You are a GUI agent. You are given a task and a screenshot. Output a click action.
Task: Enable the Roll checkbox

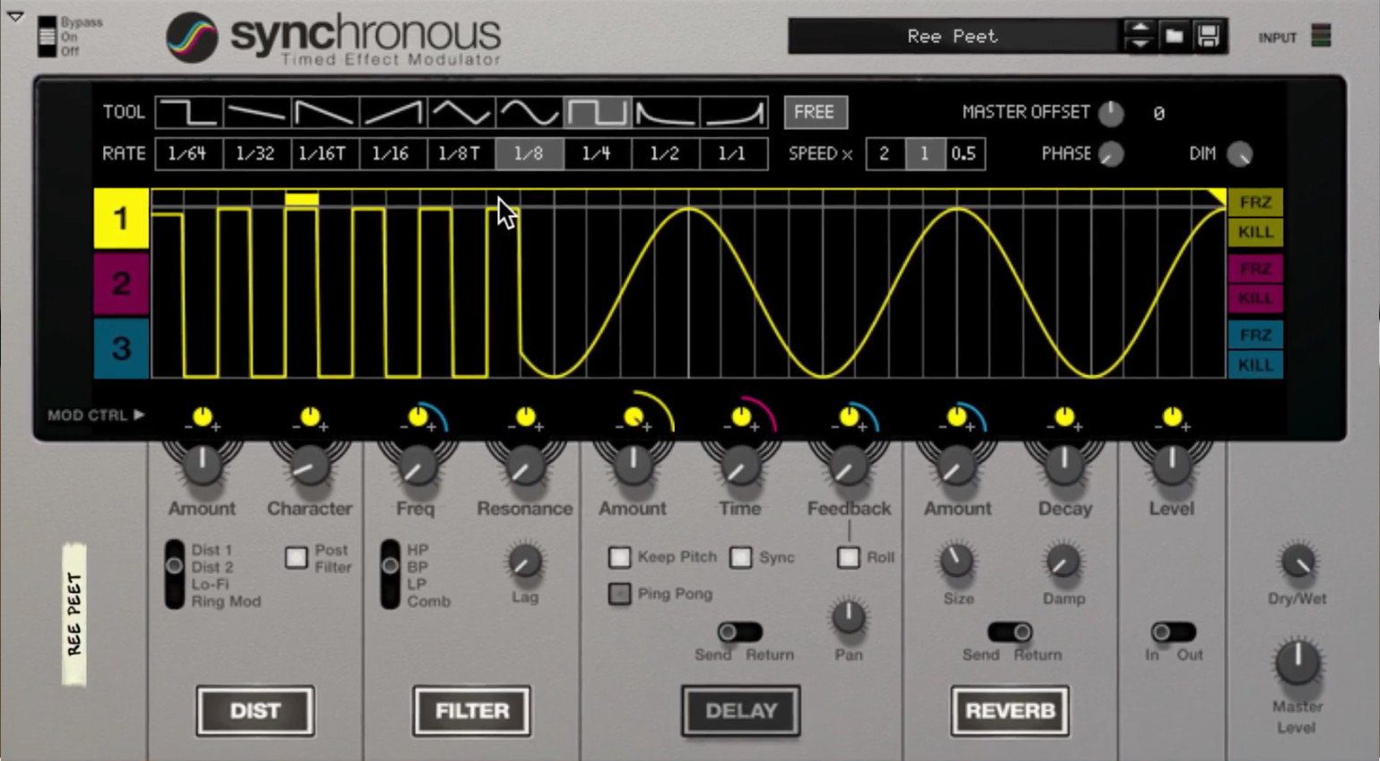(x=848, y=558)
